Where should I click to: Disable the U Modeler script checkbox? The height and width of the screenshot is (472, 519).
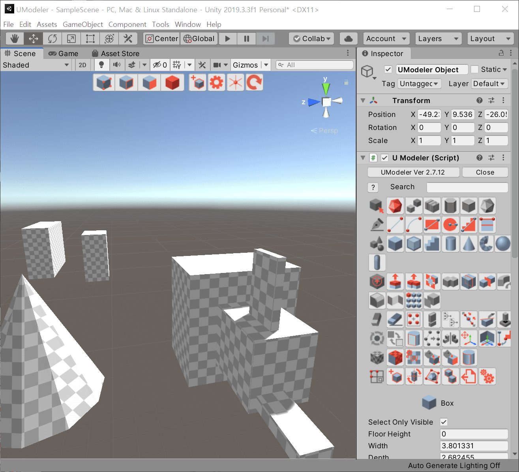(x=385, y=158)
